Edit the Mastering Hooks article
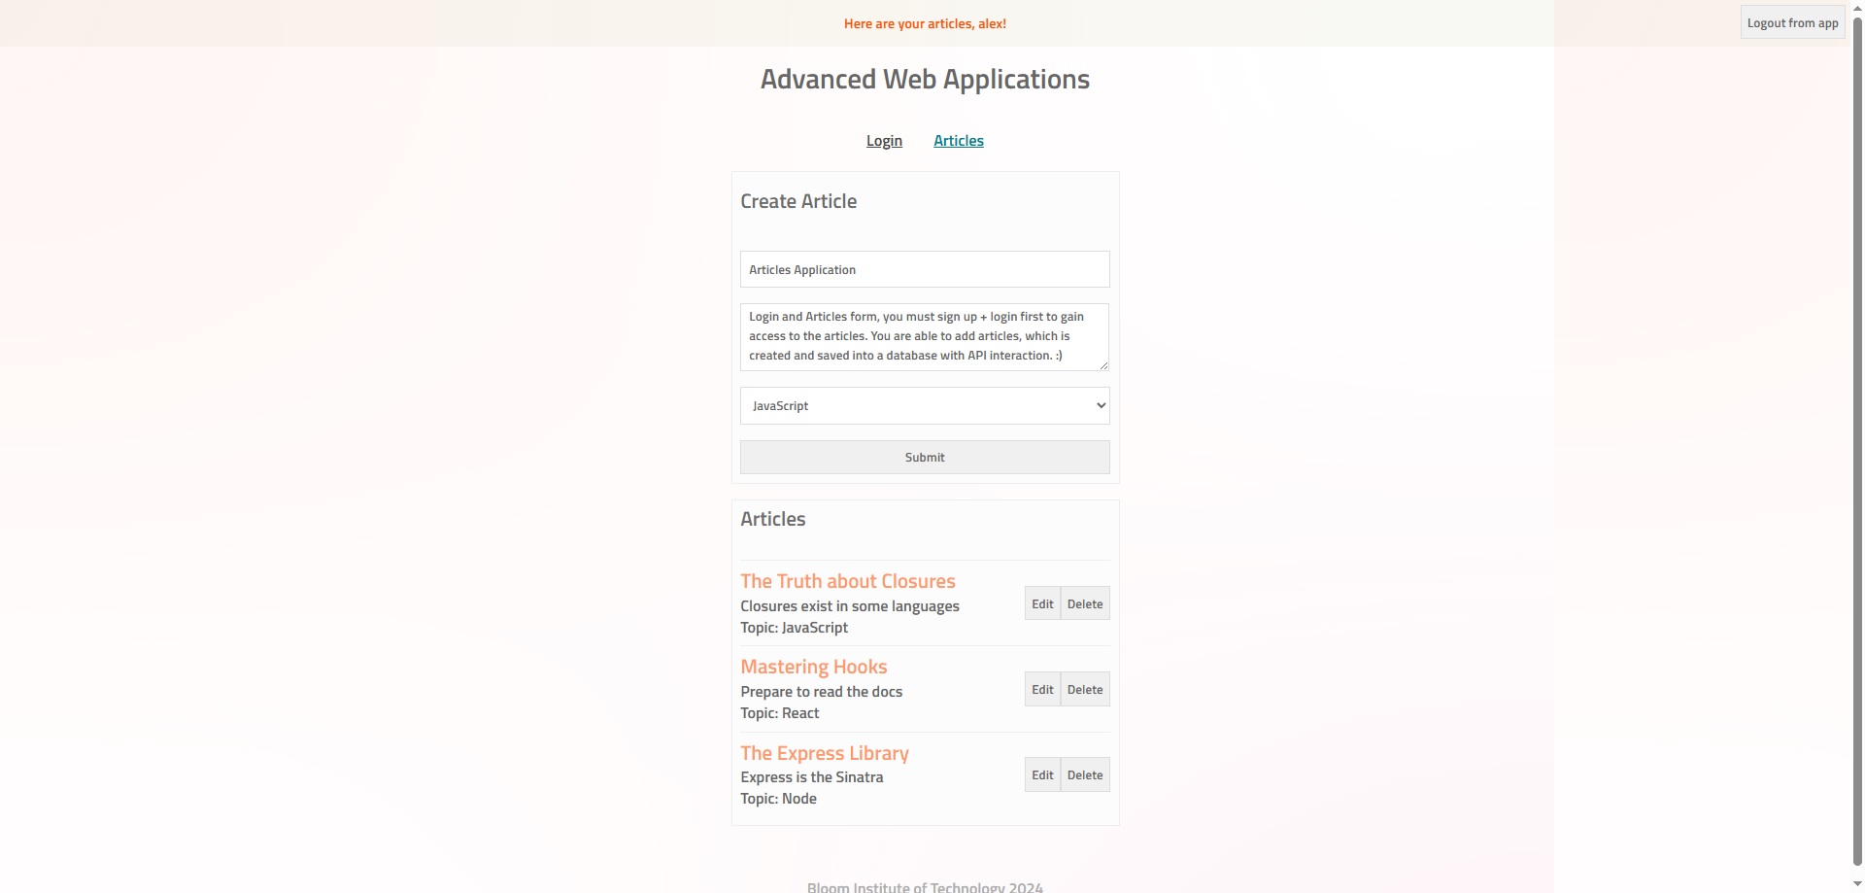 [1042, 689]
